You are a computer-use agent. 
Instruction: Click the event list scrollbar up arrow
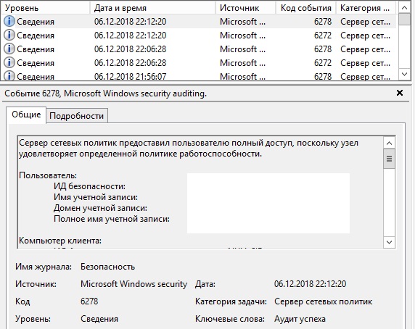pyautogui.click(x=404, y=8)
